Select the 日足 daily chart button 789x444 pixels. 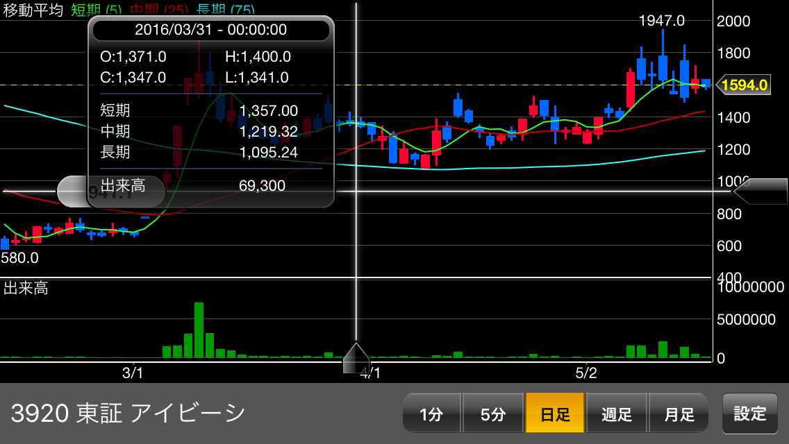point(555,414)
